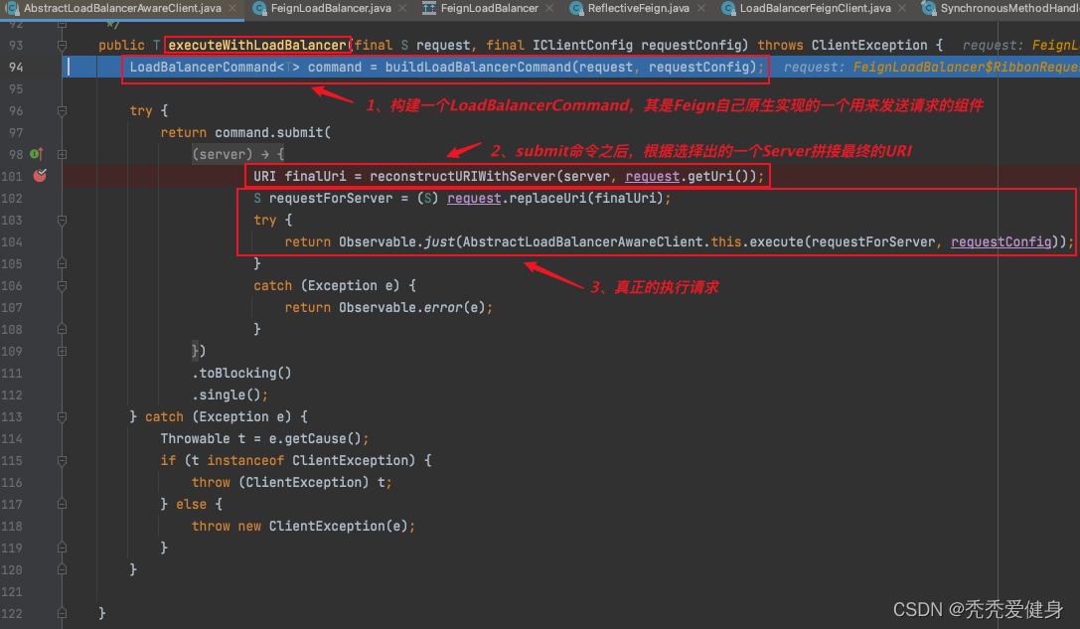
Task: Click the diagram icon of the FeignLoadBalancer tab
Action: [429, 8]
